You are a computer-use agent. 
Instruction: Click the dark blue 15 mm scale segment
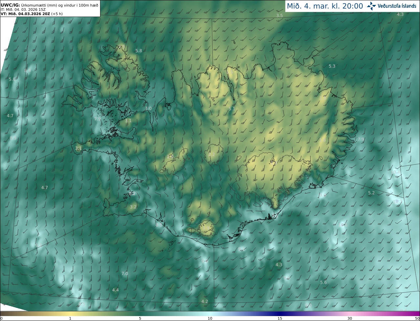(280, 313)
